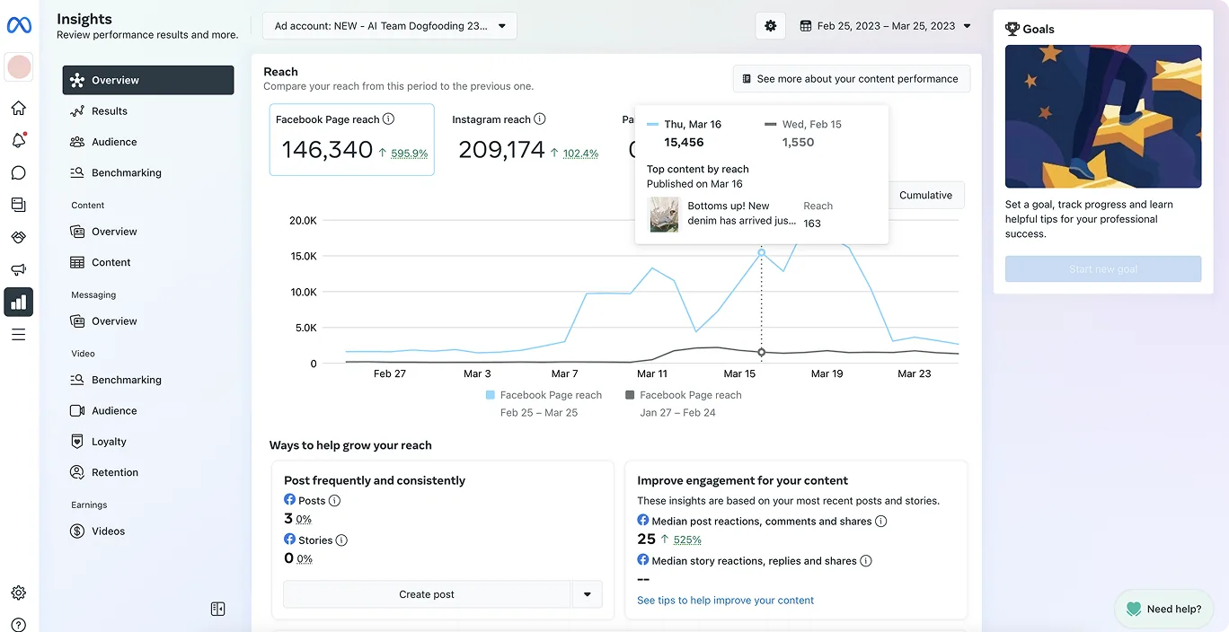Image resolution: width=1229 pixels, height=632 pixels.
Task: Open the Notifications bell icon
Action: [x=18, y=141]
